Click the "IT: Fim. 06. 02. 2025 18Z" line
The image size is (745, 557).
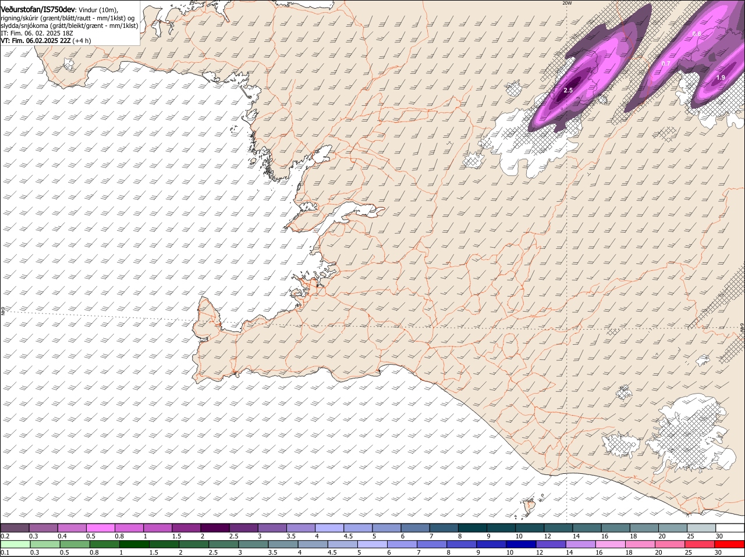pyautogui.click(x=37, y=33)
